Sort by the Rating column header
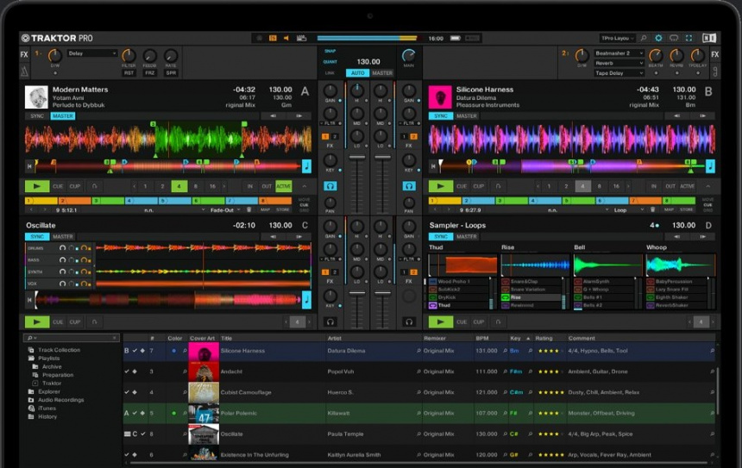The width and height of the screenshot is (742, 468). (544, 339)
